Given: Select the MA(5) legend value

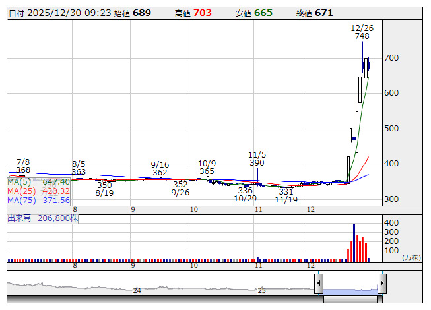Looking at the screenshot, I should click(56, 181).
